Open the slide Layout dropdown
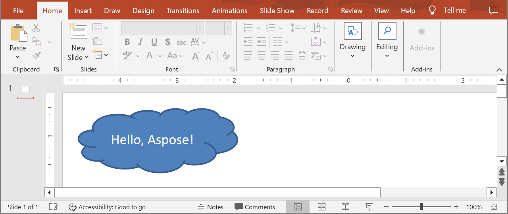Screen dimensions: 508x214 point(100,27)
